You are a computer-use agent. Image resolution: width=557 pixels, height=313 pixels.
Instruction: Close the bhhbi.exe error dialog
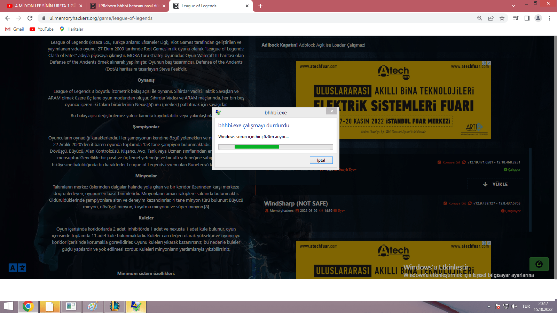pyautogui.click(x=332, y=111)
